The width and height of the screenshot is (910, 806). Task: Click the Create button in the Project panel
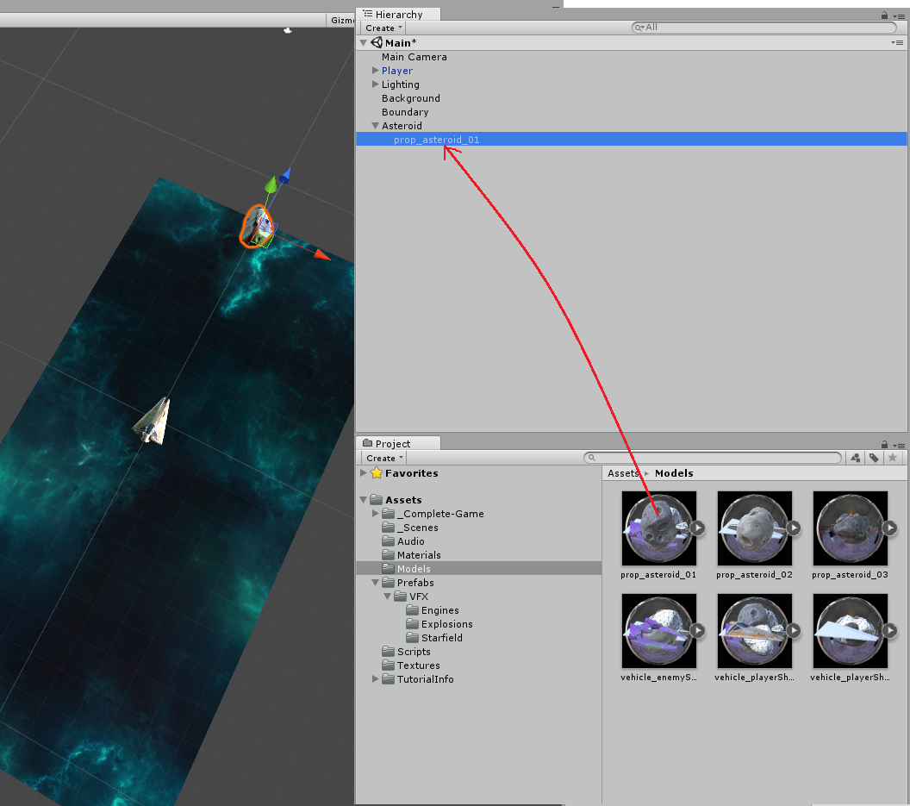click(x=382, y=458)
